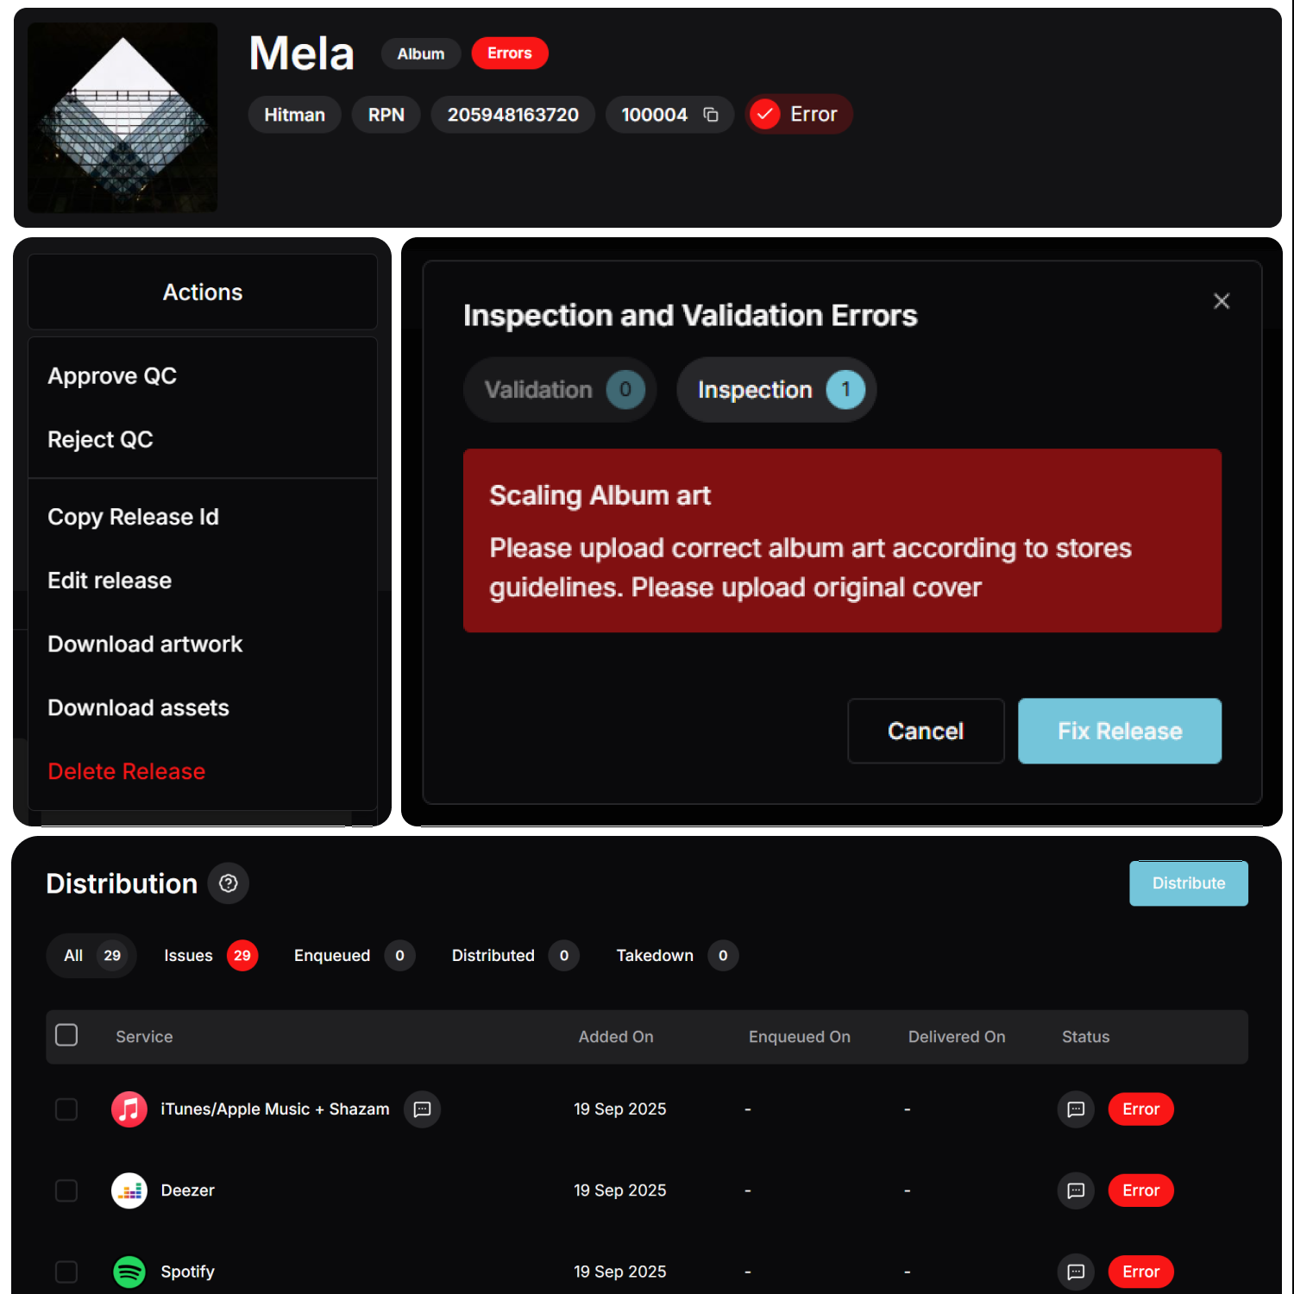1294x1294 pixels.
Task: Open the Issues filter showing 29 items
Action: 209,955
